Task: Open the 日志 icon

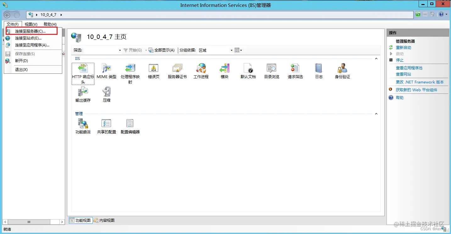Action: tap(319, 68)
